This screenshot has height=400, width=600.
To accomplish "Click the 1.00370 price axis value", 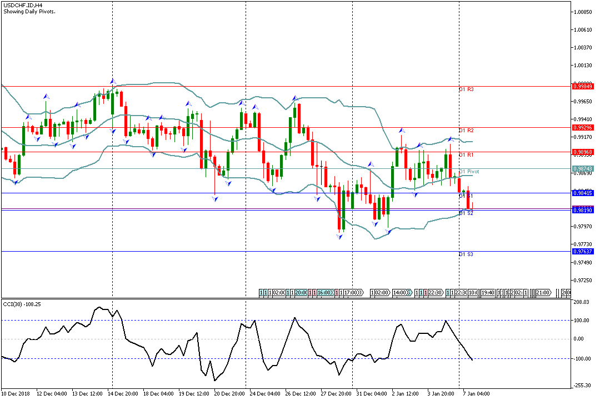I will (583, 47).
